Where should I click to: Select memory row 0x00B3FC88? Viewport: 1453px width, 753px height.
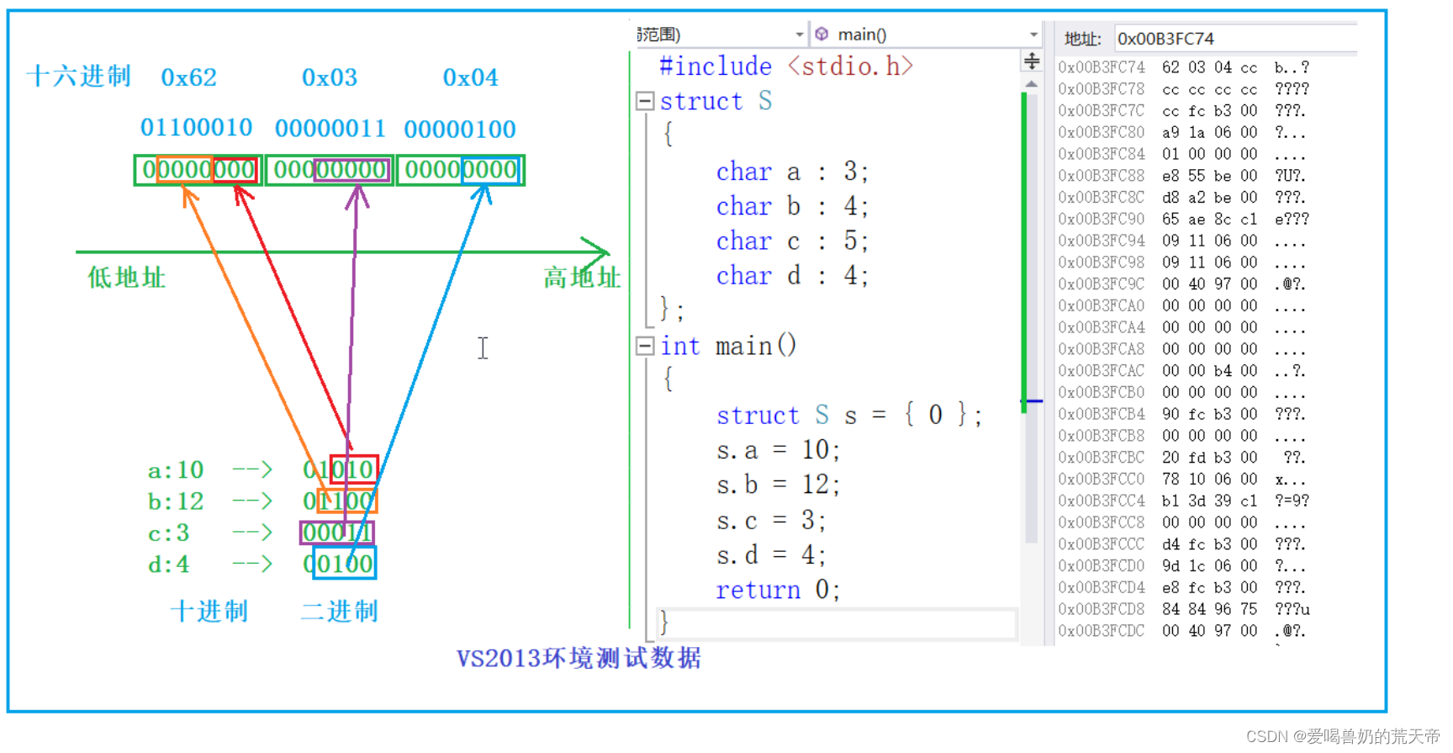[1184, 176]
